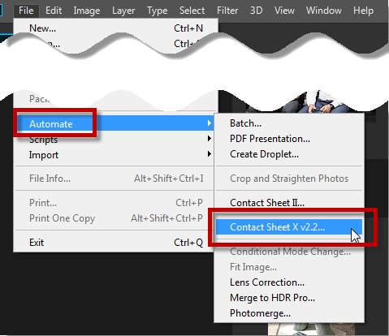Viewport: 389px width, 336px height.
Task: Expand the Scripts submenu arrow
Action: pos(210,139)
